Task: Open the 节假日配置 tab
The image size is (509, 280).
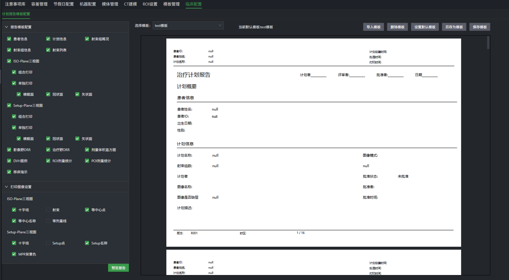Action: (x=64, y=4)
